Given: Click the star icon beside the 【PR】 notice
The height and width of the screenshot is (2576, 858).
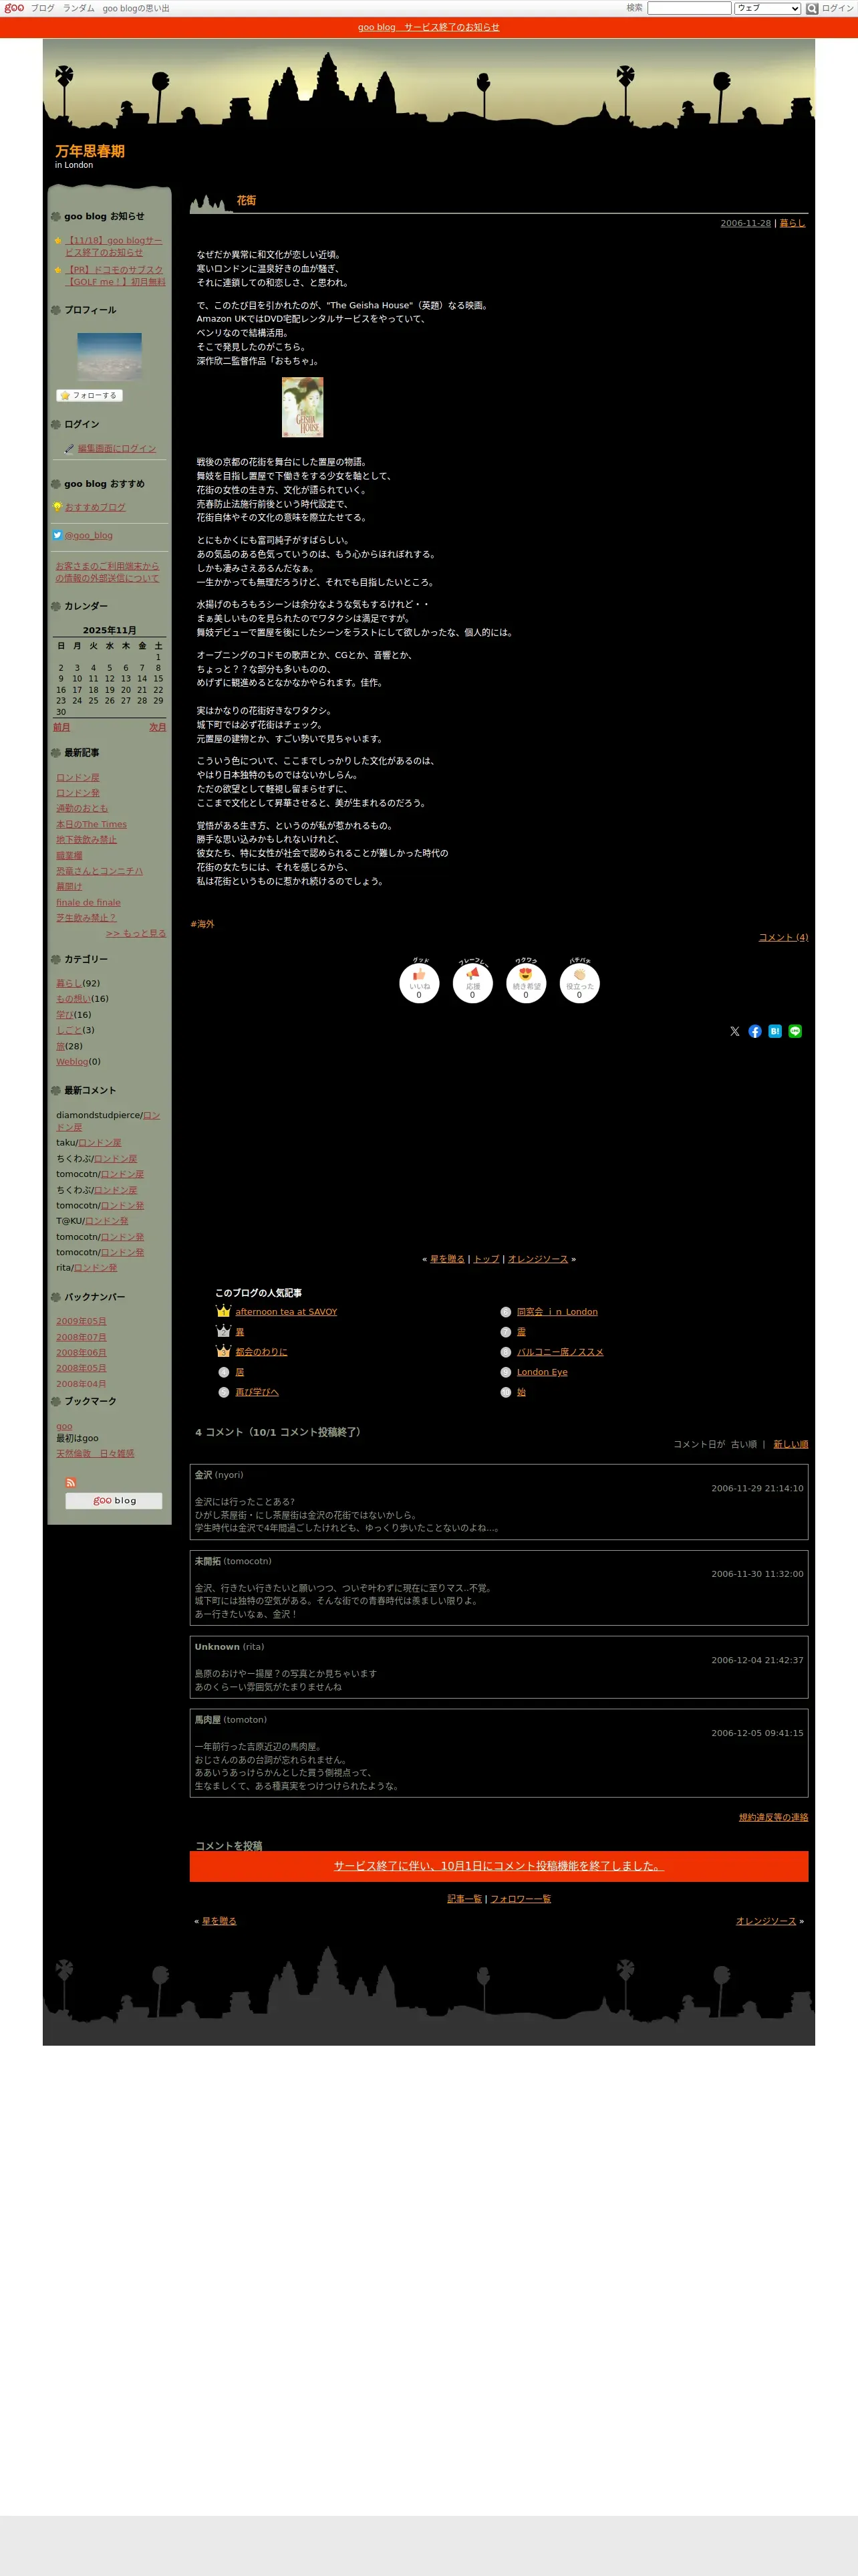Looking at the screenshot, I should (x=58, y=270).
